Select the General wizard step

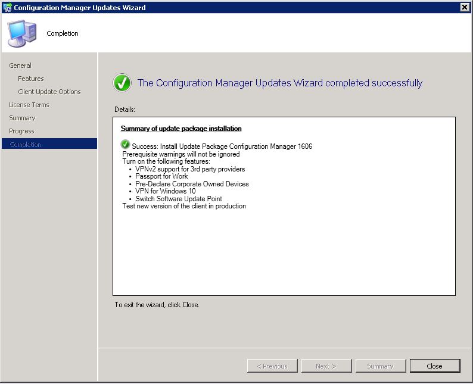click(x=20, y=65)
